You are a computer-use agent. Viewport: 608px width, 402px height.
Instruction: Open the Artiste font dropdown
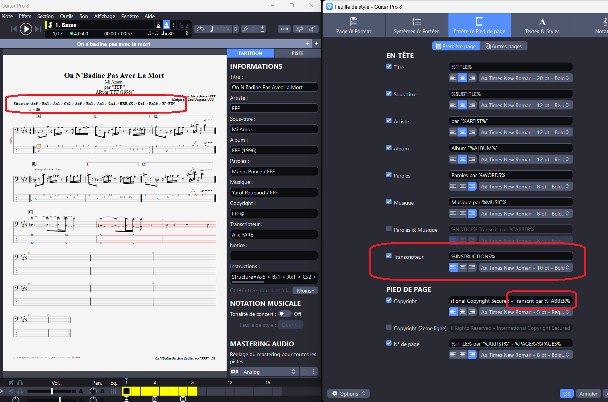coord(526,132)
